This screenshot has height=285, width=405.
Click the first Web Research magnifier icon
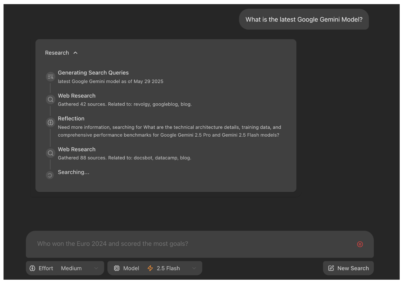pyautogui.click(x=50, y=100)
